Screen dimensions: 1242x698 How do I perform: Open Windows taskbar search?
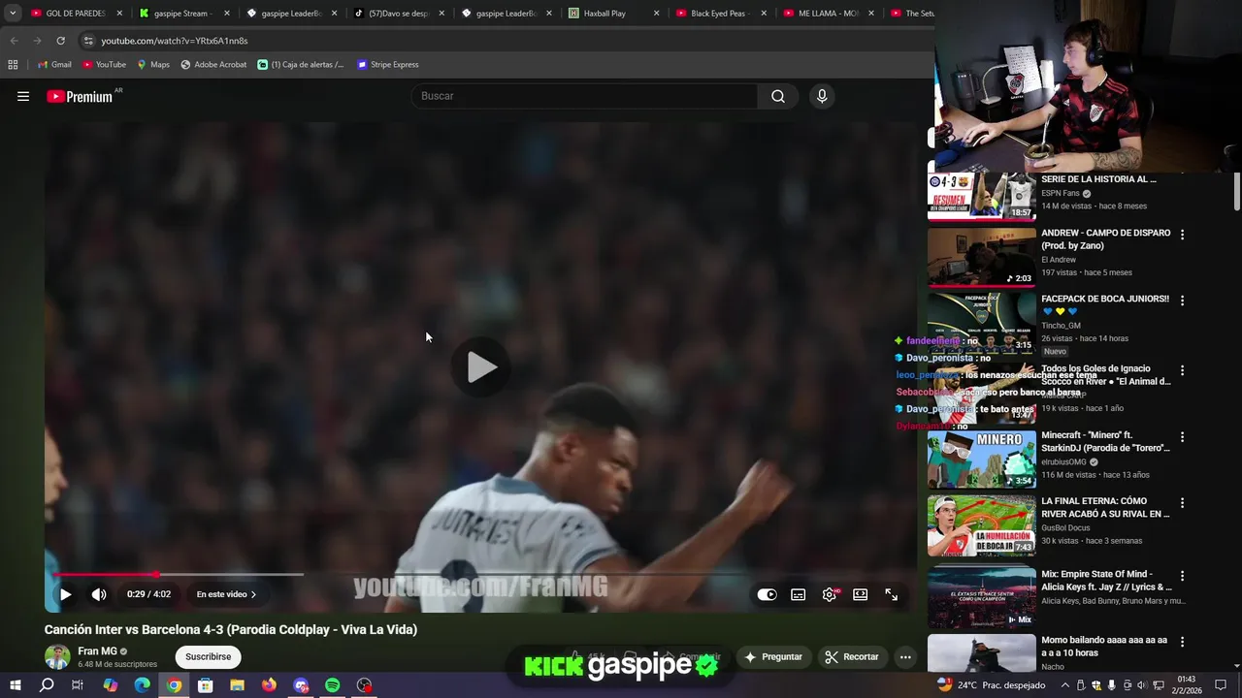[x=47, y=685]
